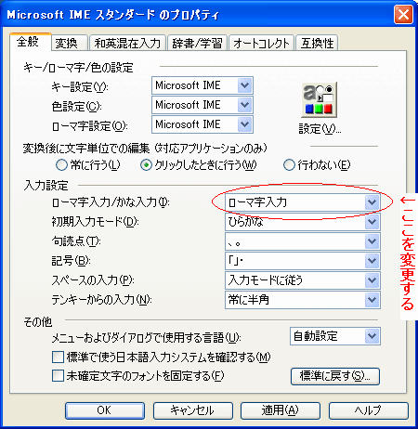Close the IME properties dialog
Screen dimensions: 418x429
click(x=403, y=14)
